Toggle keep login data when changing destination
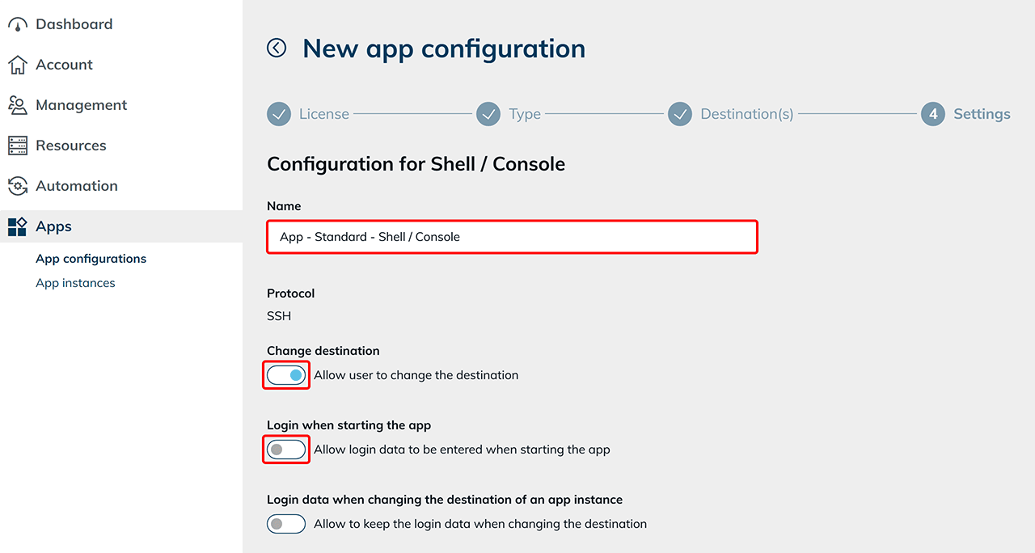Image resolution: width=1035 pixels, height=553 pixels. click(x=287, y=524)
